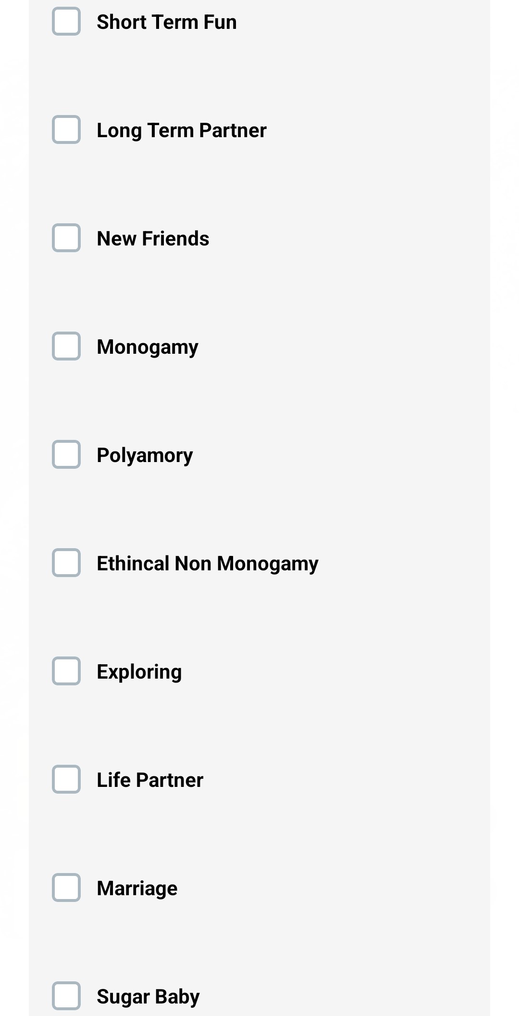Image resolution: width=519 pixels, height=1016 pixels.
Task: Check the Ethincal Non Monogamy box
Action: pyautogui.click(x=66, y=563)
